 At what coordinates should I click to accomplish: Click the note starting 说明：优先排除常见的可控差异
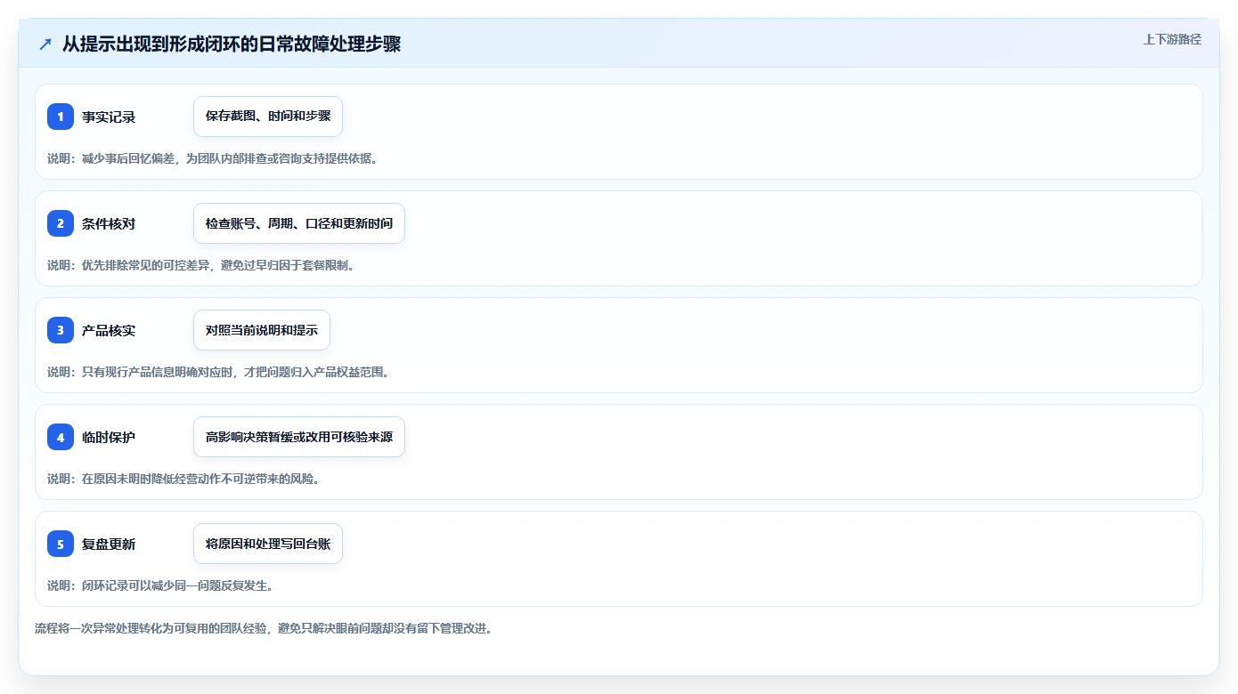coord(200,265)
